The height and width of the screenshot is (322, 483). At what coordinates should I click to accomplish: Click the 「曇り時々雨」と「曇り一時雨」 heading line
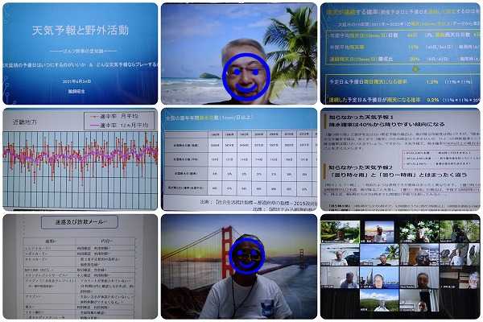point(398,175)
